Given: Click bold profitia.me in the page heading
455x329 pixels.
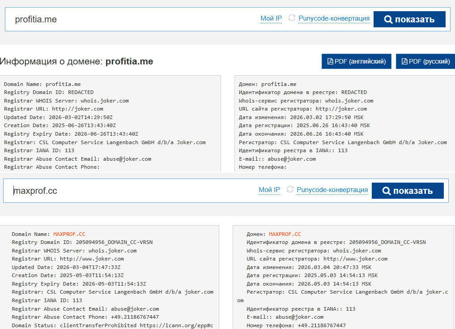Looking at the screenshot, I should 129,61.
